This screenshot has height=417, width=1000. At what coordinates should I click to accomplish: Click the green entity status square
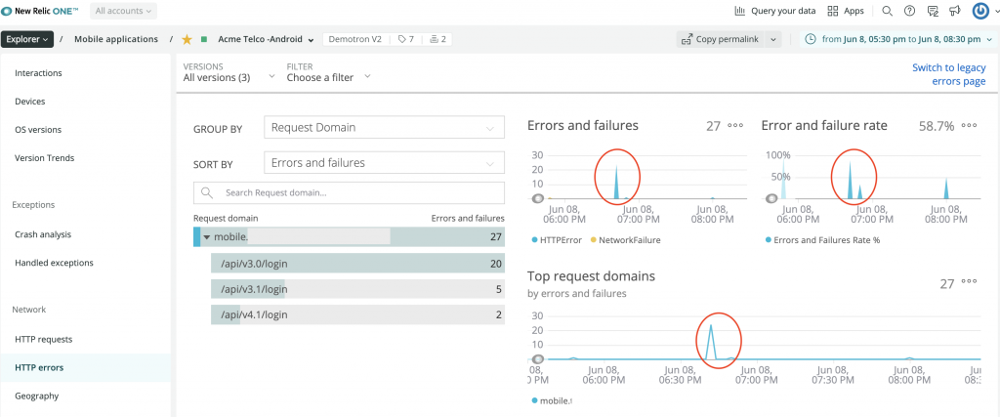pyautogui.click(x=204, y=39)
